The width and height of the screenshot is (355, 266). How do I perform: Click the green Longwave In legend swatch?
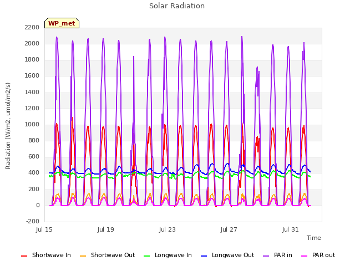[x=146, y=256]
